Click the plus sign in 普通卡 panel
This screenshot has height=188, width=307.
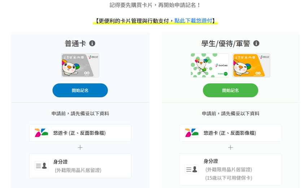pyautogui.click(x=80, y=147)
